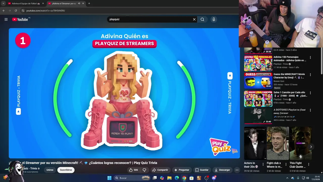
Task: View site information icon in address bar
Action: (23, 11)
